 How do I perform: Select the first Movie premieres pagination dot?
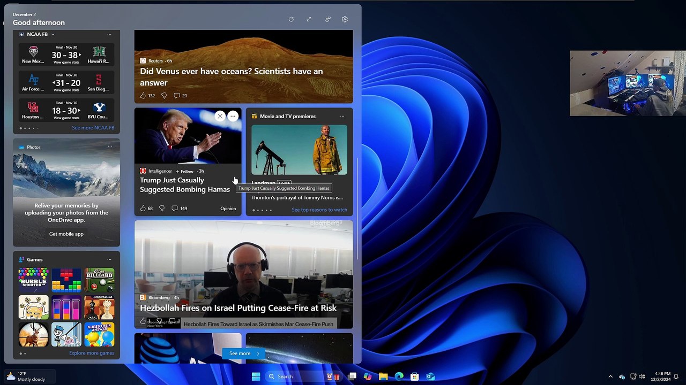point(253,210)
